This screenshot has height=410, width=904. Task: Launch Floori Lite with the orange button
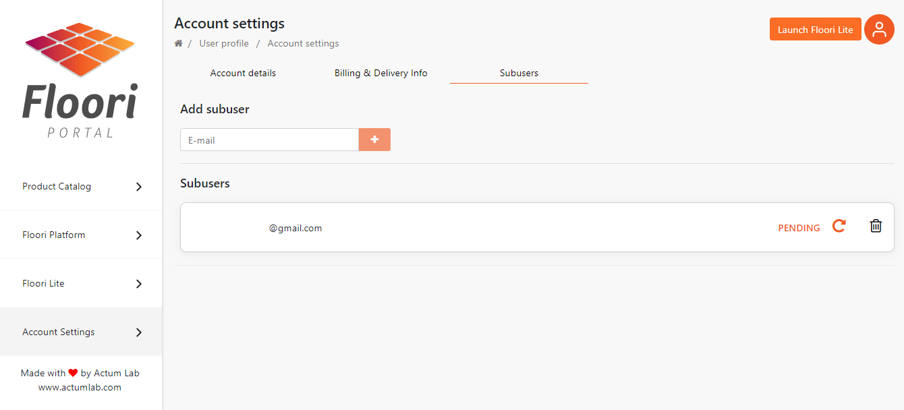pyautogui.click(x=815, y=29)
